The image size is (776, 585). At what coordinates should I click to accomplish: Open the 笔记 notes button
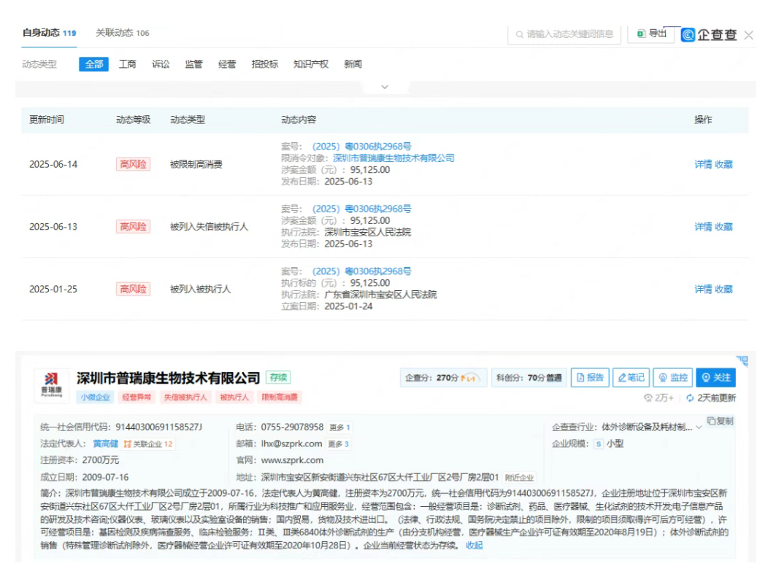[631, 377]
